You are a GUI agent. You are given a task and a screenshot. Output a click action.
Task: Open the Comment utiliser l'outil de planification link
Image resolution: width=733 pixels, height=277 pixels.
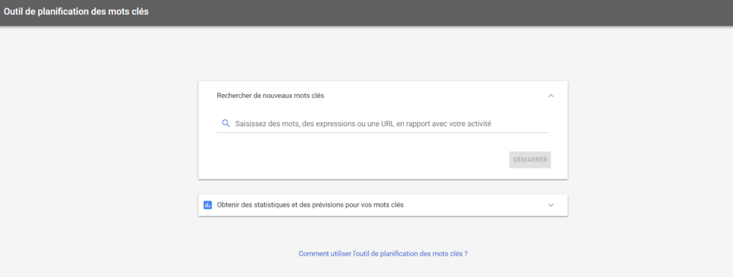pos(382,254)
